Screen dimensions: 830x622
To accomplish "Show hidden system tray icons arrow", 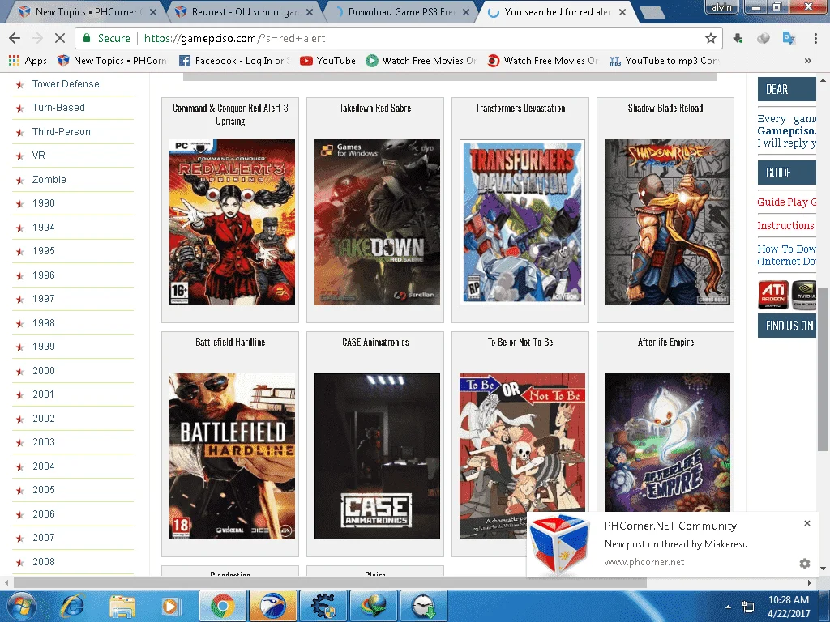I will tap(729, 607).
